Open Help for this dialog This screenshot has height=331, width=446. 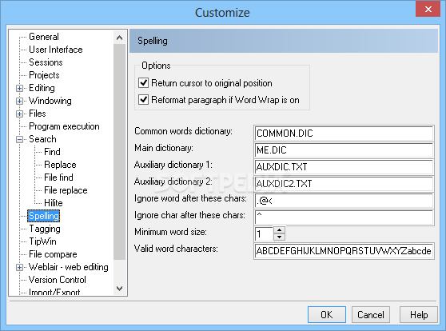point(419,314)
